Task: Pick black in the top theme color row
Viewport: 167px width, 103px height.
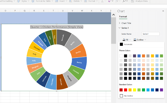Action: click(126, 56)
